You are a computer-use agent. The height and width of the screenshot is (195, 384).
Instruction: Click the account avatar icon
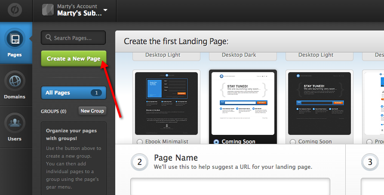pyautogui.click(x=48, y=10)
